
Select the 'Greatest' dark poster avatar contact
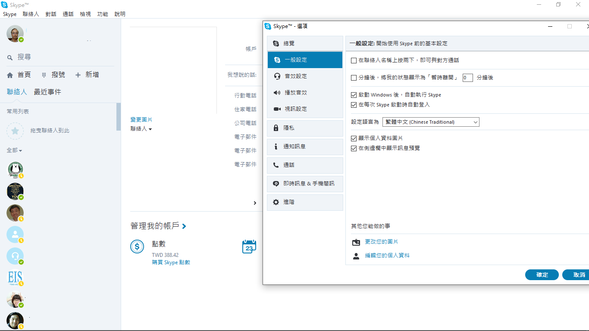(15, 191)
